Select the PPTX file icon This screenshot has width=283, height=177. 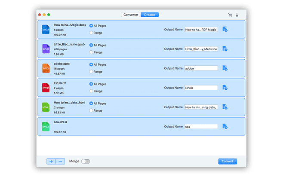tap(46, 68)
